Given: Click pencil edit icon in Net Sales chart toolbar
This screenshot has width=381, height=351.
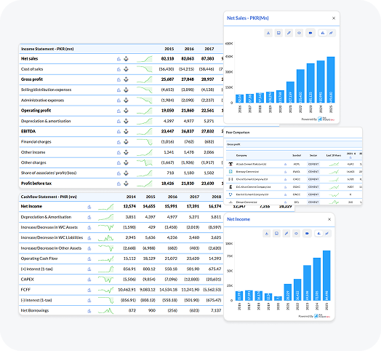Looking at the screenshot, I should 289,33.
